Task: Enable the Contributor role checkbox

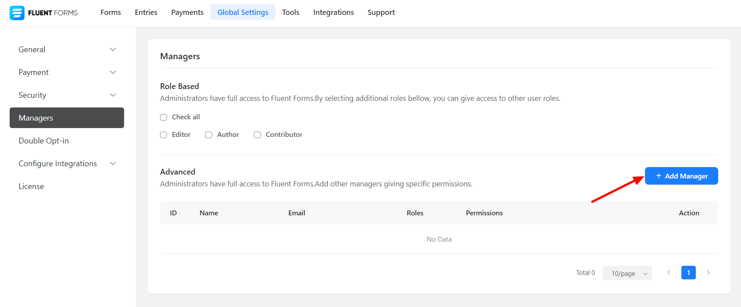Action: tap(257, 135)
